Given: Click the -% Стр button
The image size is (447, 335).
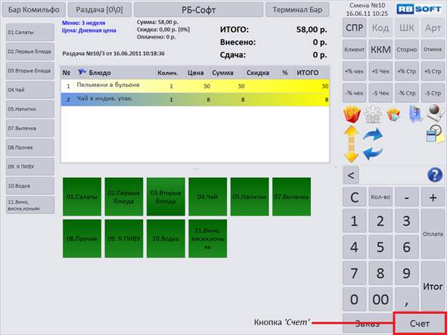Looking at the screenshot, I should click(406, 93).
